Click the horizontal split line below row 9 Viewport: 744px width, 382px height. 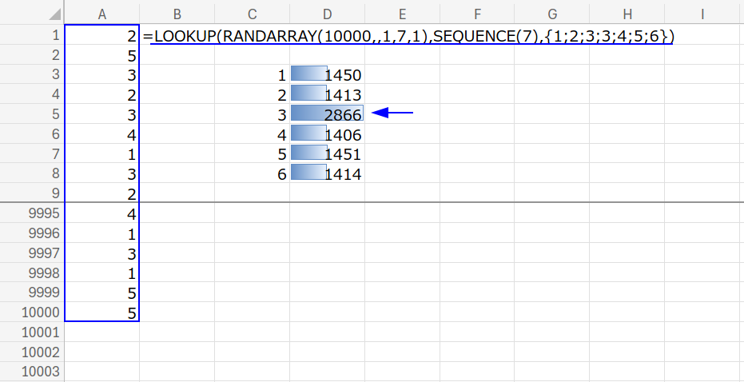coord(400,203)
